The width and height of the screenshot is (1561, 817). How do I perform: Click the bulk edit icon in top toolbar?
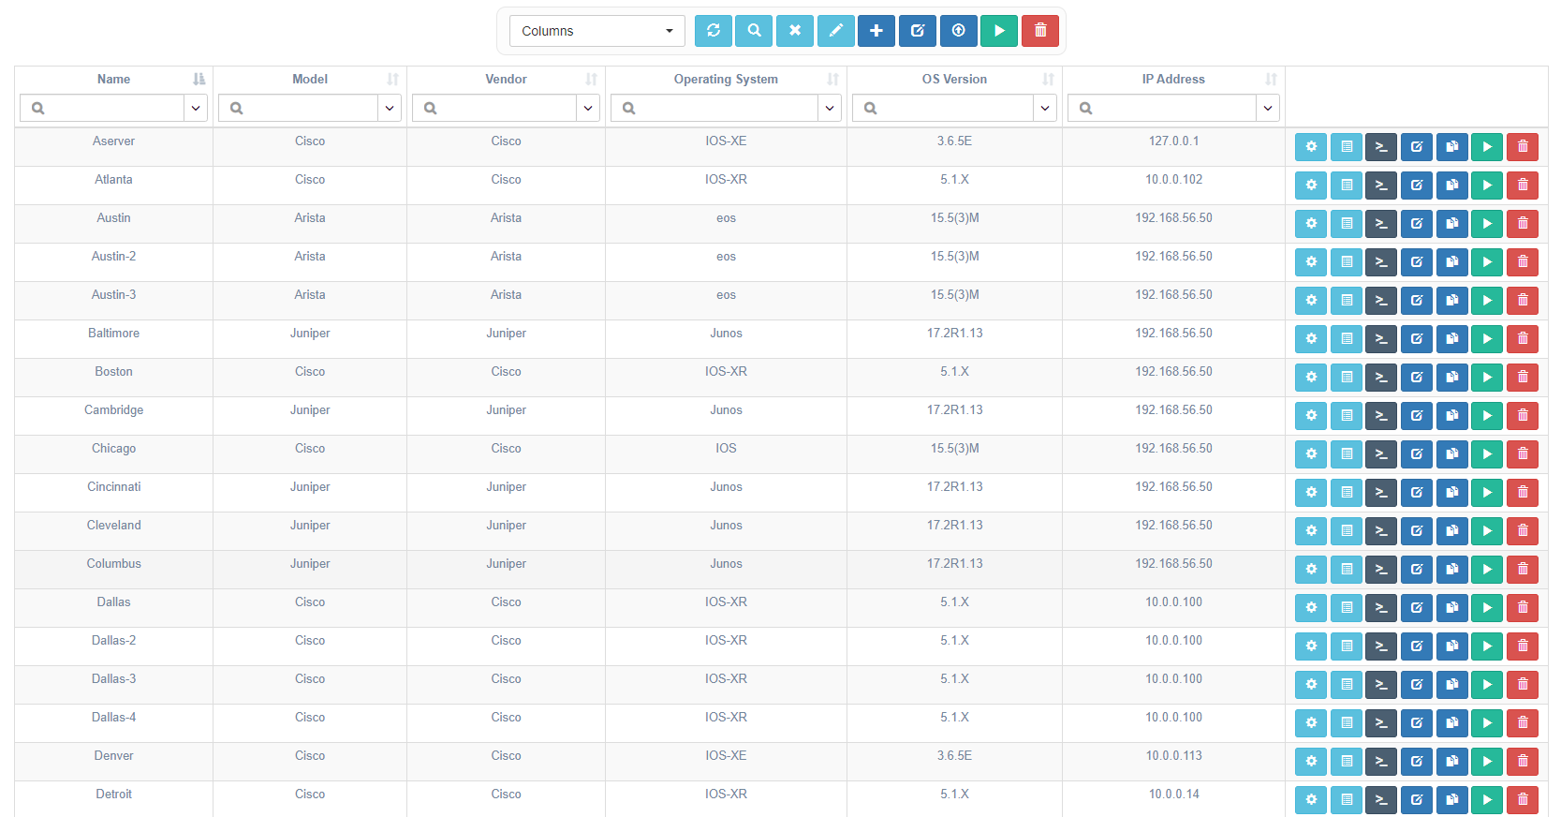918,31
